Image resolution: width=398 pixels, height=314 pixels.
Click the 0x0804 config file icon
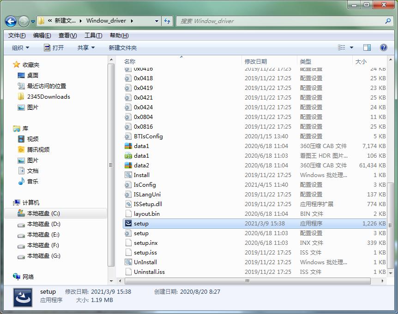click(128, 117)
